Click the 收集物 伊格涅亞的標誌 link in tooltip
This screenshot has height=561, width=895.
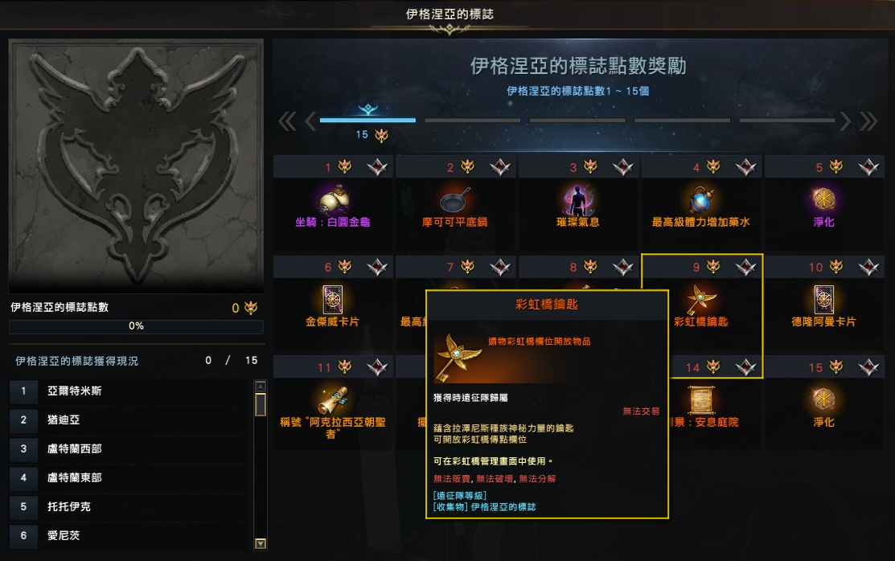pyautogui.click(x=485, y=507)
